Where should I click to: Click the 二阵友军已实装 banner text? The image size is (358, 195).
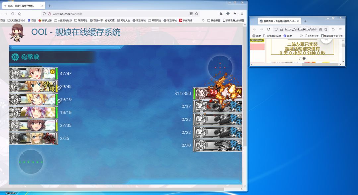(303, 44)
